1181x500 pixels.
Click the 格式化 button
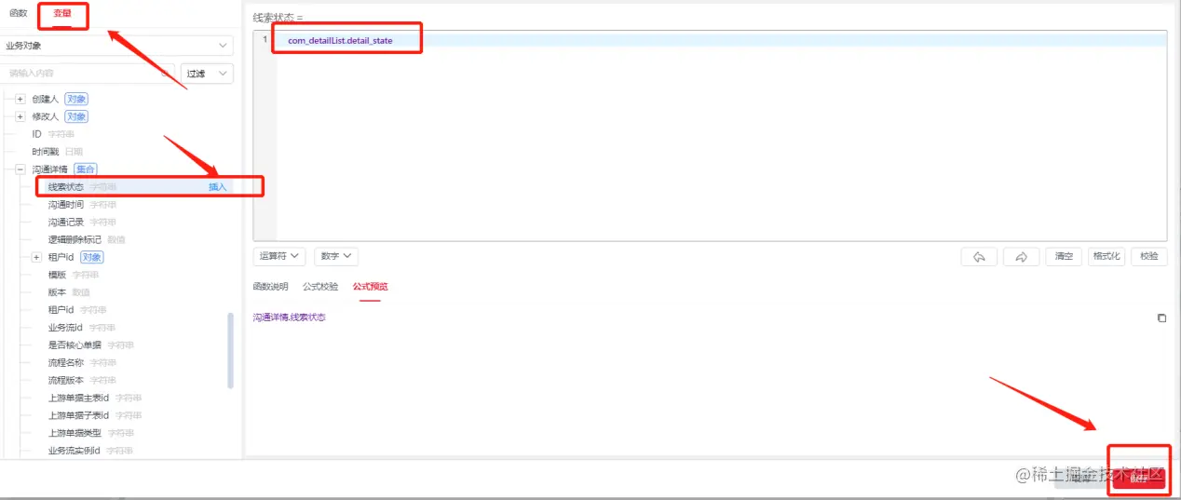tap(1106, 256)
